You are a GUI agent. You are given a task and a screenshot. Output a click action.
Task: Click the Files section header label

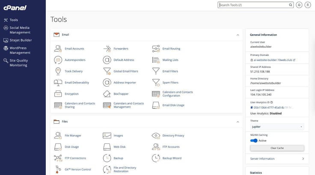(x=65, y=122)
